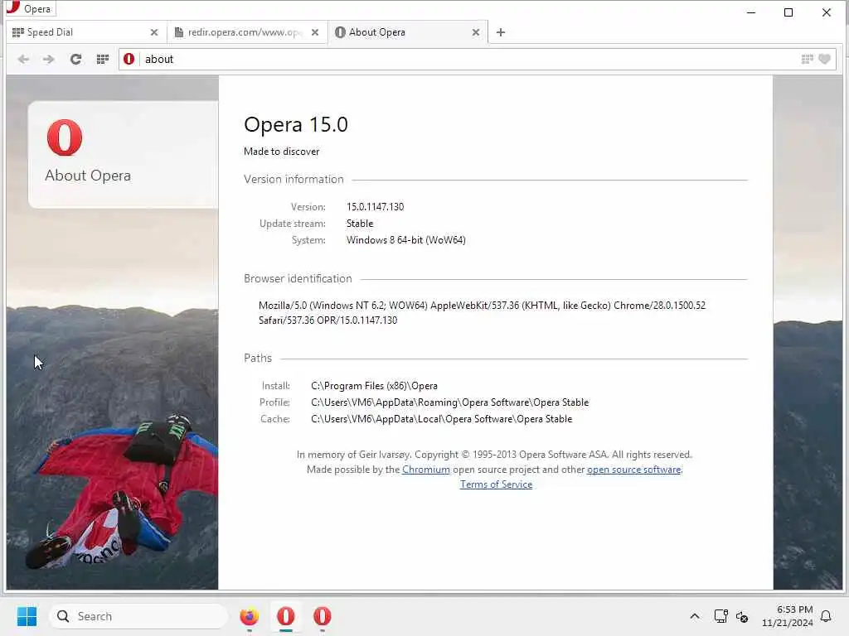Image resolution: width=849 pixels, height=636 pixels.
Task: Click the taskbar Search box
Action: coord(139,616)
